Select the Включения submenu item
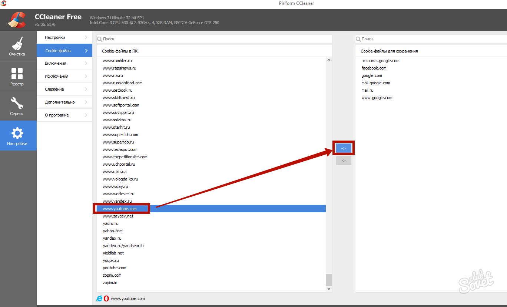507x307 pixels. pyautogui.click(x=64, y=63)
